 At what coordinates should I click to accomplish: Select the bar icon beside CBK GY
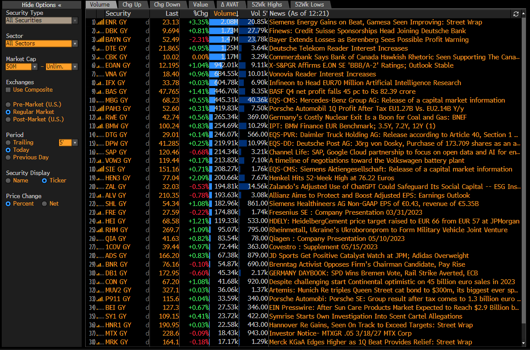(x=100, y=57)
